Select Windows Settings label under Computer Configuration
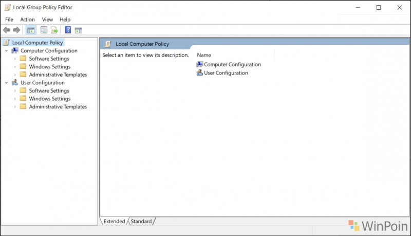The height and width of the screenshot is (236, 411). tap(50, 67)
